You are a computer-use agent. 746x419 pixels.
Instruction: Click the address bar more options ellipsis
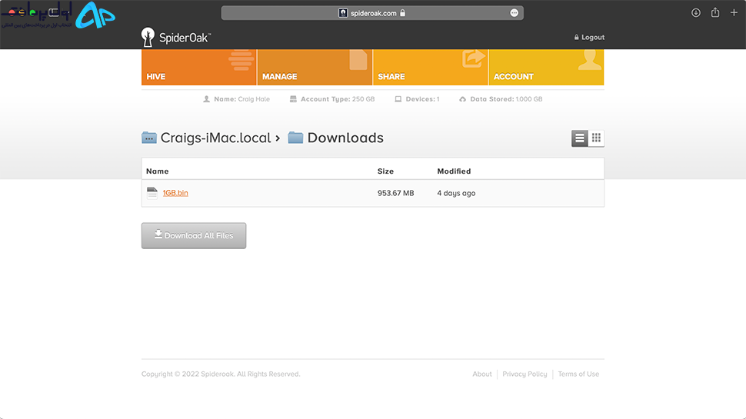[515, 13]
